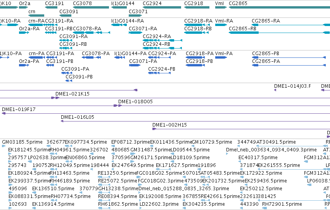The width and height of the screenshot is (330, 210).
Task: Select transcript CG3071-RA
Action: pyautogui.click(x=143, y=29)
